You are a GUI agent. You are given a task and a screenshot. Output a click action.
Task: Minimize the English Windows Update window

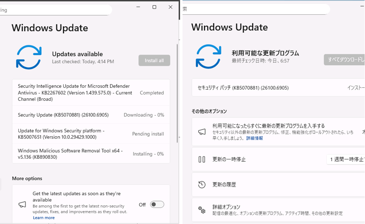tap(138, 7)
